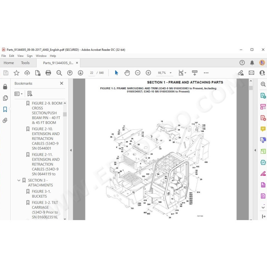This screenshot has height=267, width=267.
Task: Open the notifications bell
Action: pyautogui.click(x=252, y=63)
